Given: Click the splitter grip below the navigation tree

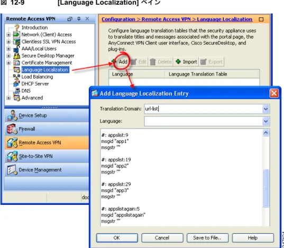Looking at the screenshot, I should pyautogui.click(x=49, y=107).
